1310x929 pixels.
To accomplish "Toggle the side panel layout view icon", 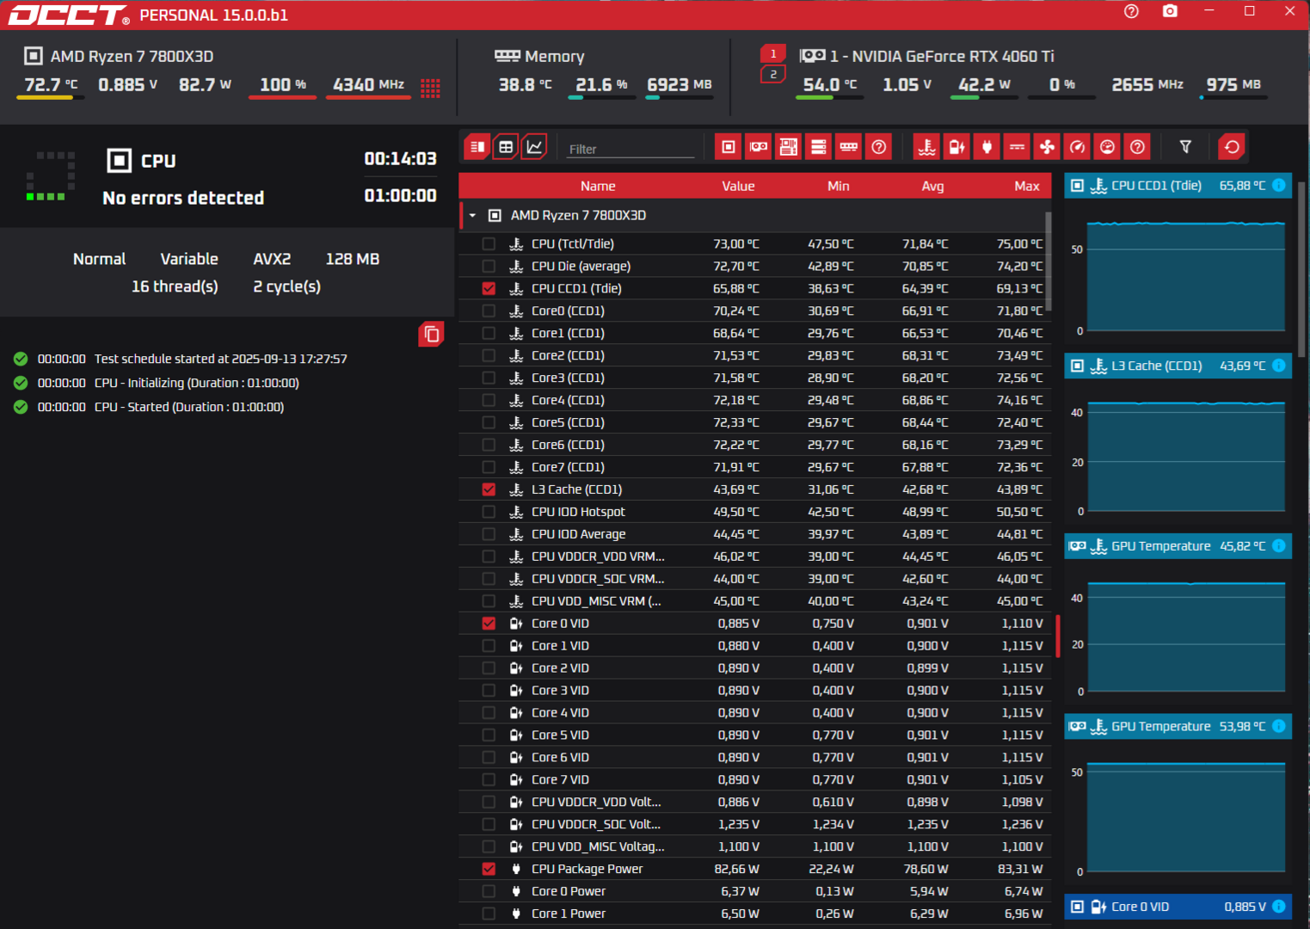I will 477,147.
